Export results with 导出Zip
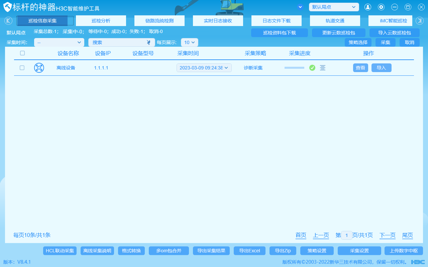Viewport: 428px width, 267px height. point(283,251)
